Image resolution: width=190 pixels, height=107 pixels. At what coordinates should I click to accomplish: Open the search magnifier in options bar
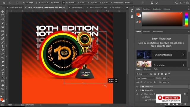pos(176,3)
